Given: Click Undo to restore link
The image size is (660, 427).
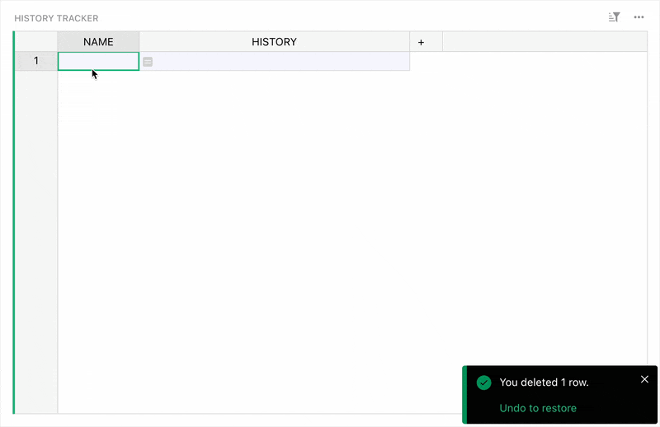Looking at the screenshot, I should pos(538,408).
